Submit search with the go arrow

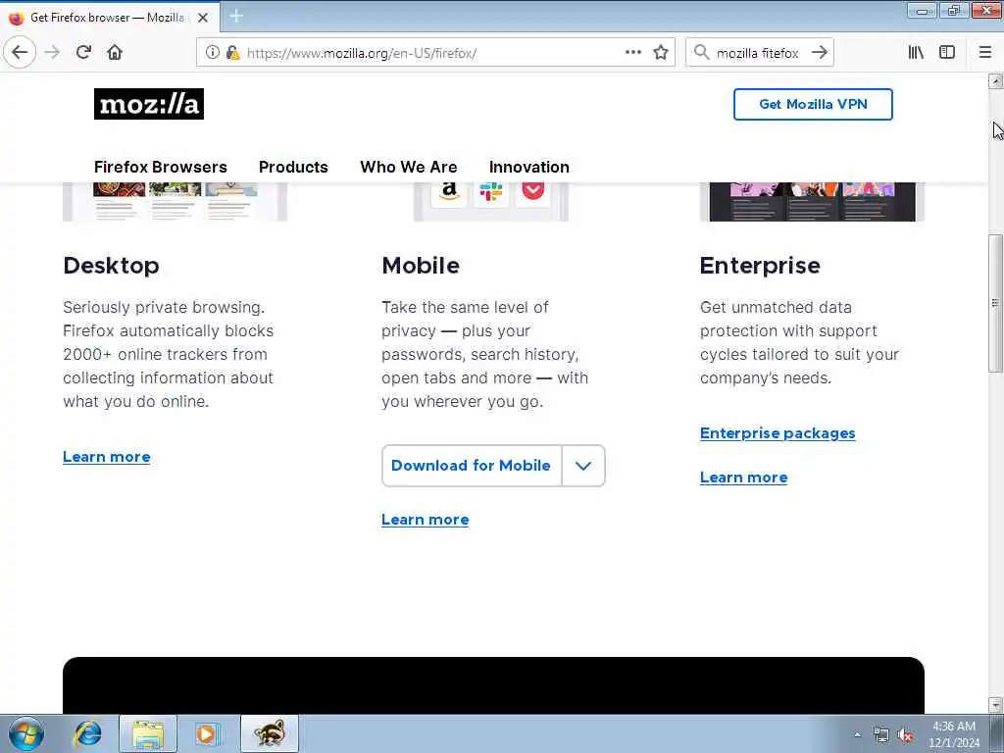point(819,53)
